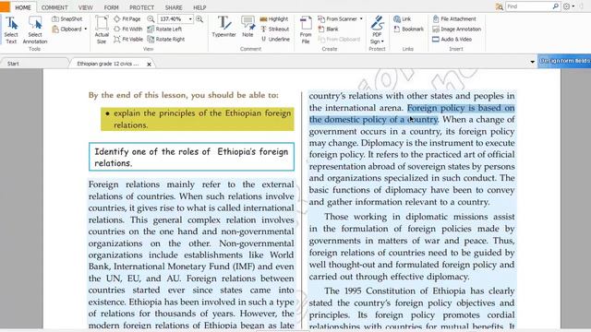Select the Strikeout tool

[275, 29]
